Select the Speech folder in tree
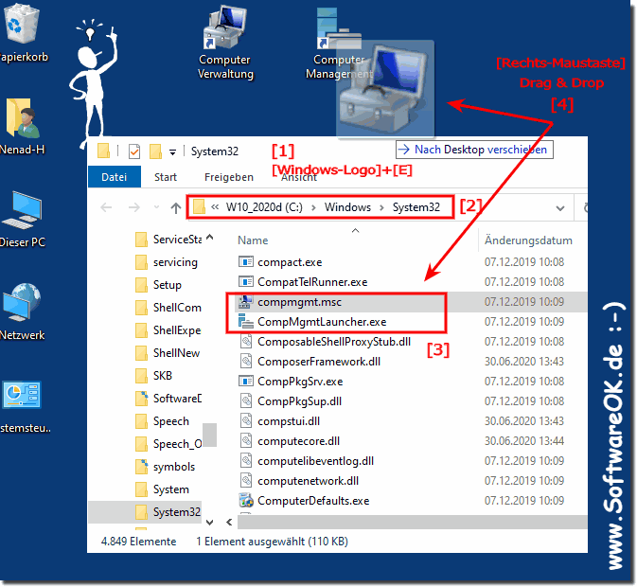637x587 pixels. pos(162,421)
